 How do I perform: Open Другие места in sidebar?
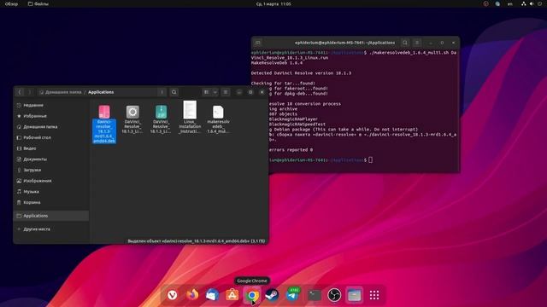[51, 229]
